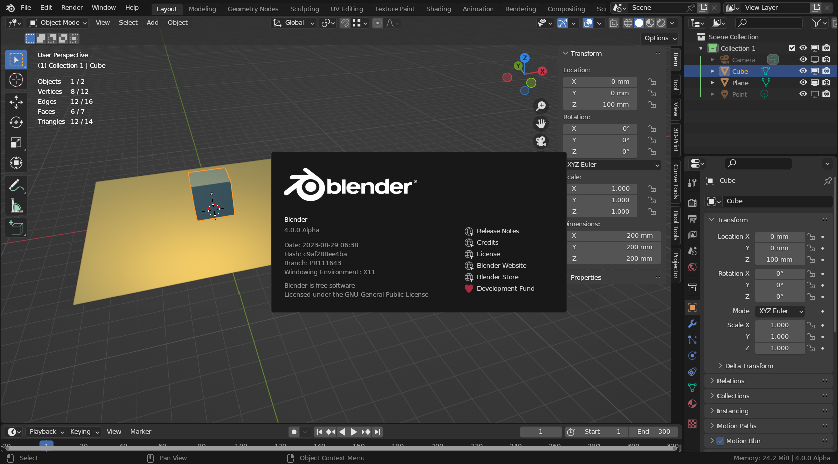The height and width of the screenshot is (464, 838).
Task: Open the Texture properties tab
Action: [692, 424]
